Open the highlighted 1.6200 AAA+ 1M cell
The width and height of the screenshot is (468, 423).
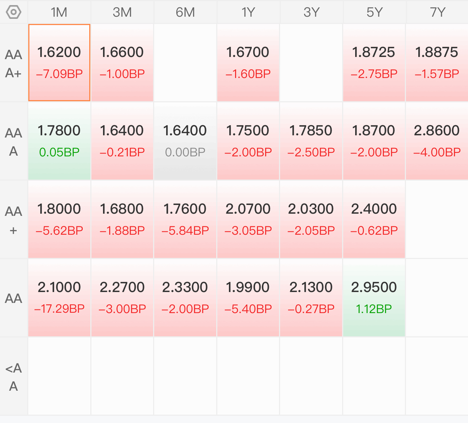pyautogui.click(x=59, y=63)
